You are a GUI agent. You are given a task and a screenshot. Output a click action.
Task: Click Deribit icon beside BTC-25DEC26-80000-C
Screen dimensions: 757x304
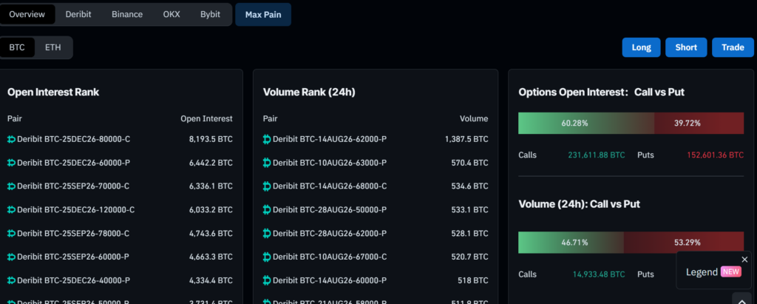coord(12,139)
